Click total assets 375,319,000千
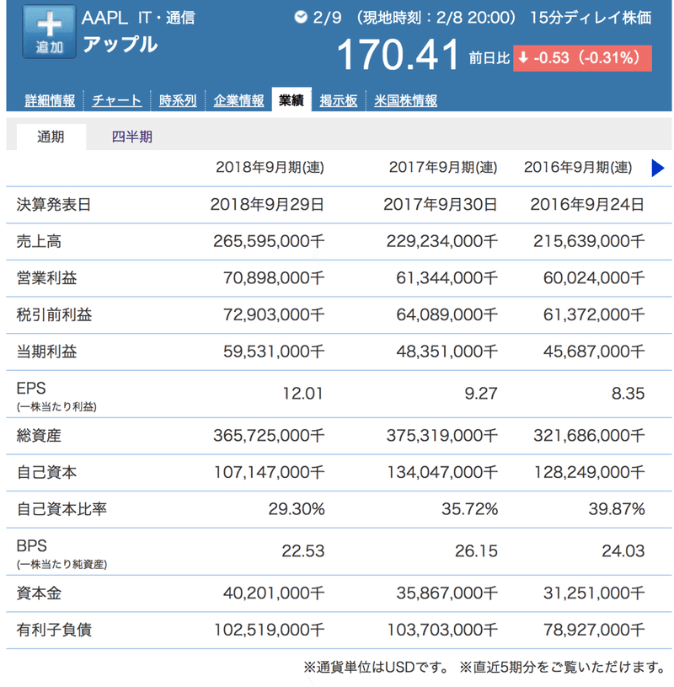This screenshot has height=687, width=674. pos(441,436)
